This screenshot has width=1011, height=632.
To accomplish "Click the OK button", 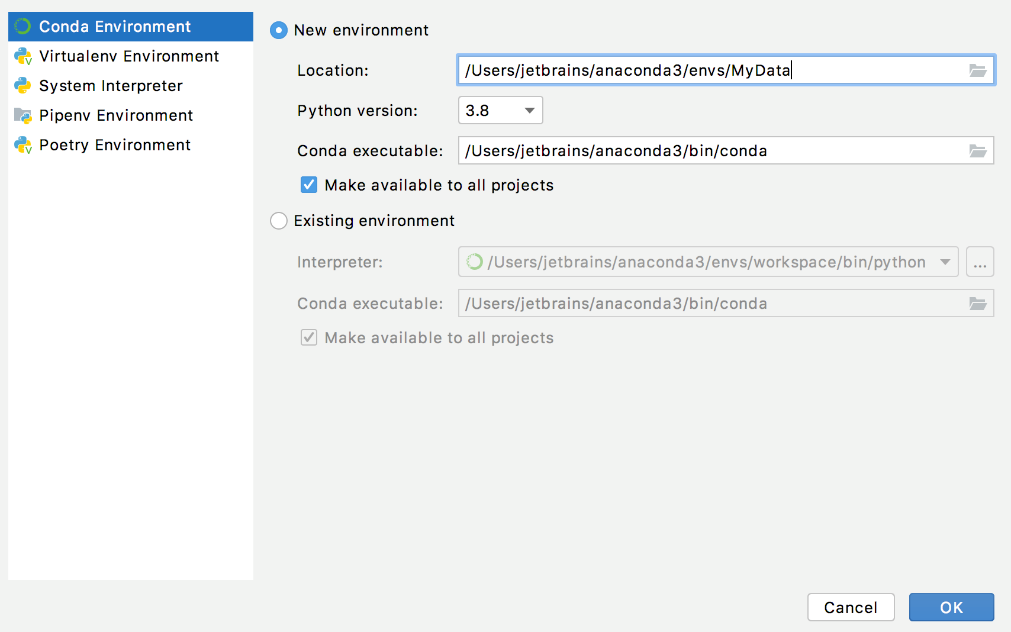I will pyautogui.click(x=951, y=607).
